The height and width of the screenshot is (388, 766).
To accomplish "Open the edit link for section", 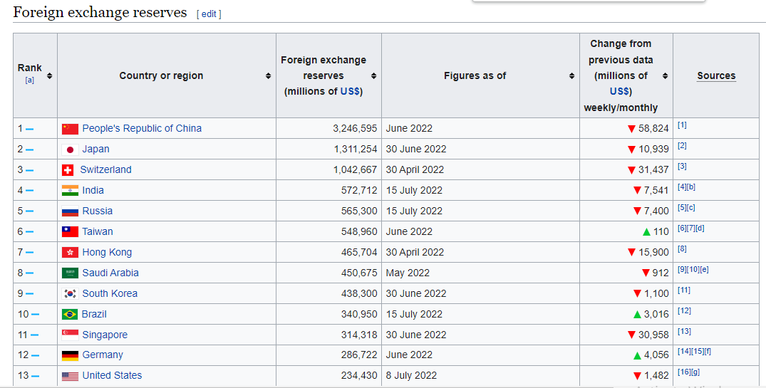I will coord(209,14).
